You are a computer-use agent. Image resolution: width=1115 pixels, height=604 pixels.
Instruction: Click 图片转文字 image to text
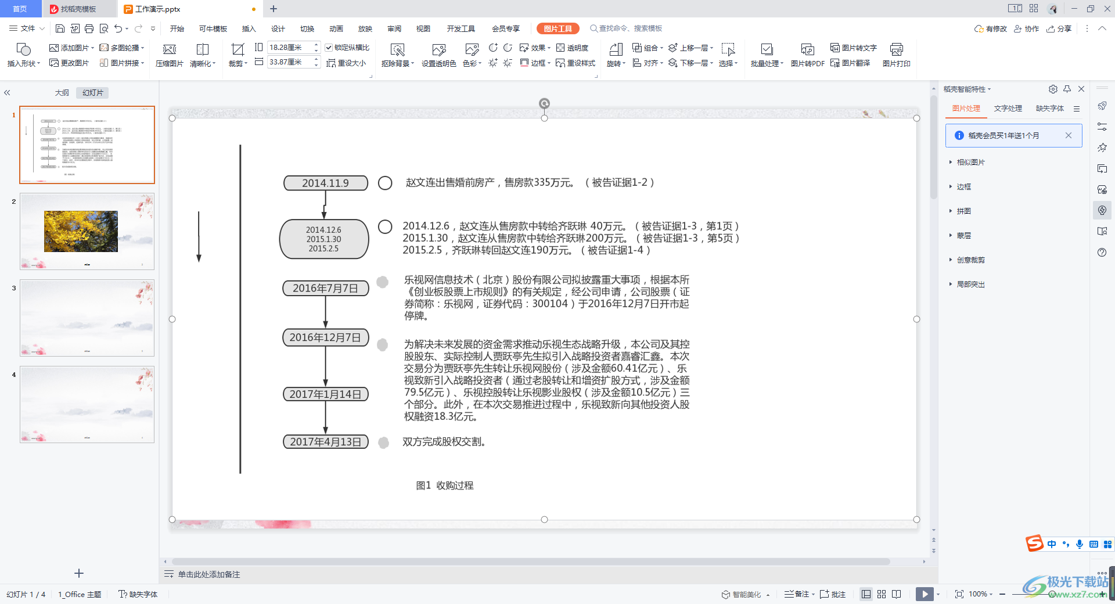(x=853, y=48)
